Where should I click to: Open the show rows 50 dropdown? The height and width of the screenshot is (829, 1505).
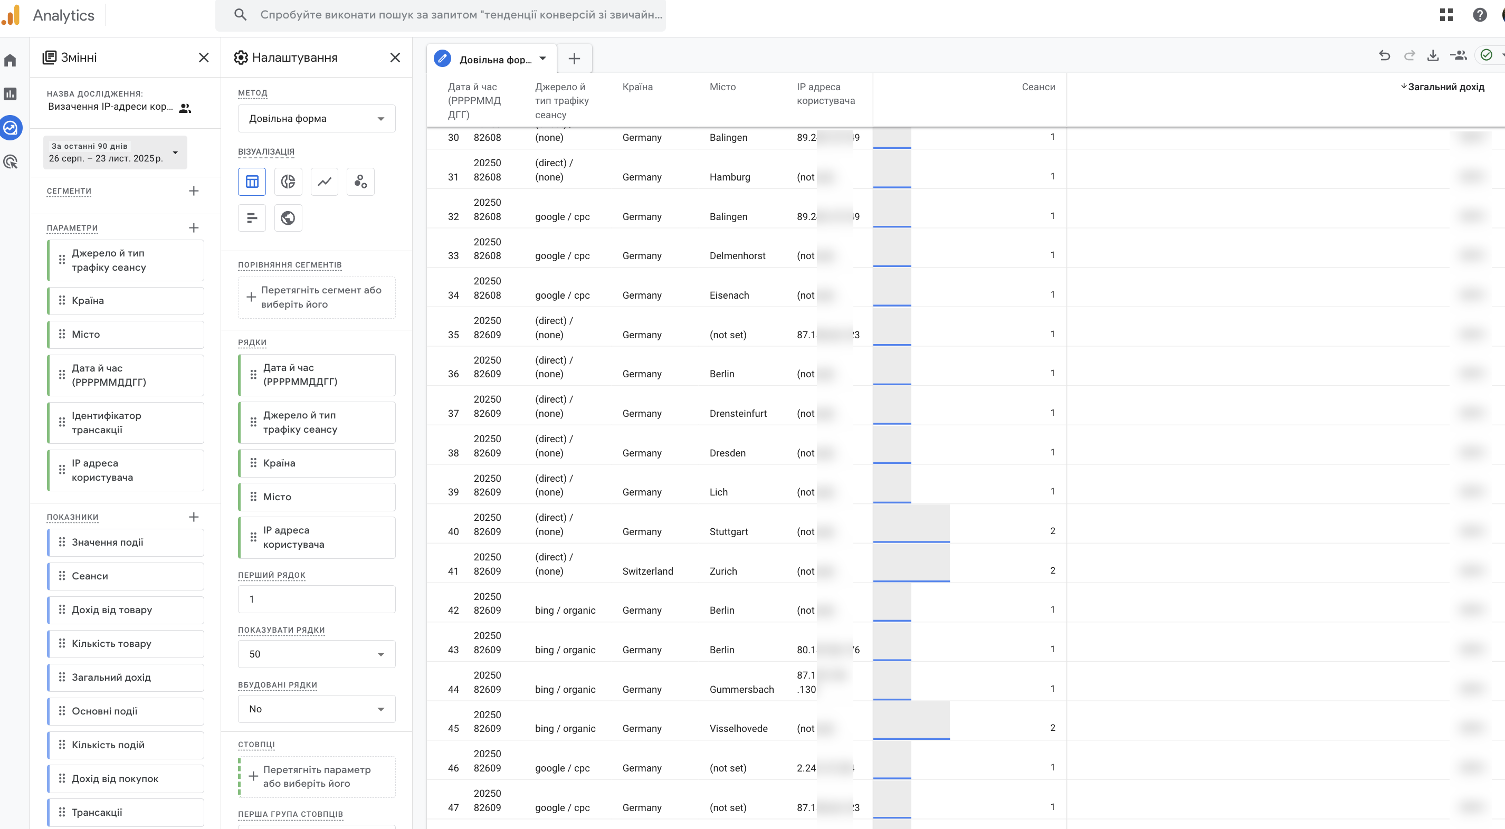316,654
